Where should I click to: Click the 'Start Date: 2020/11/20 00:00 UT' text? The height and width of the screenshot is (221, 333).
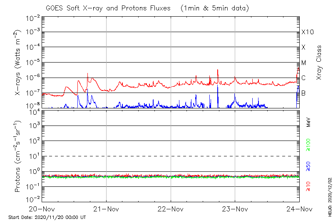coord(47,218)
